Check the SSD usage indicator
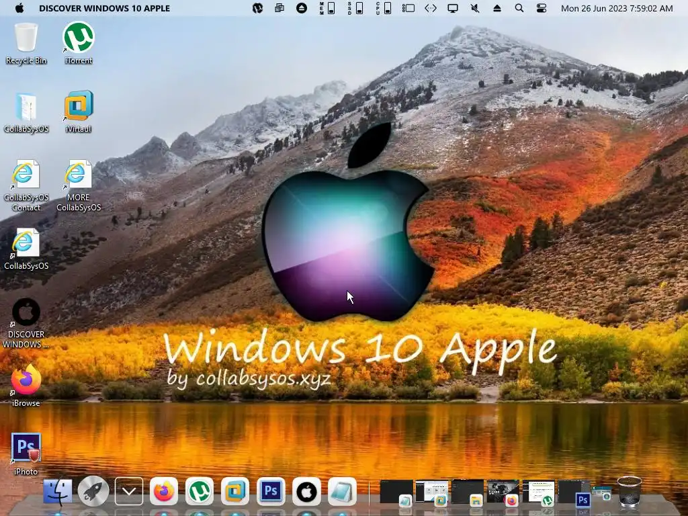Screen dimensions: 688x516 [x=355, y=8]
